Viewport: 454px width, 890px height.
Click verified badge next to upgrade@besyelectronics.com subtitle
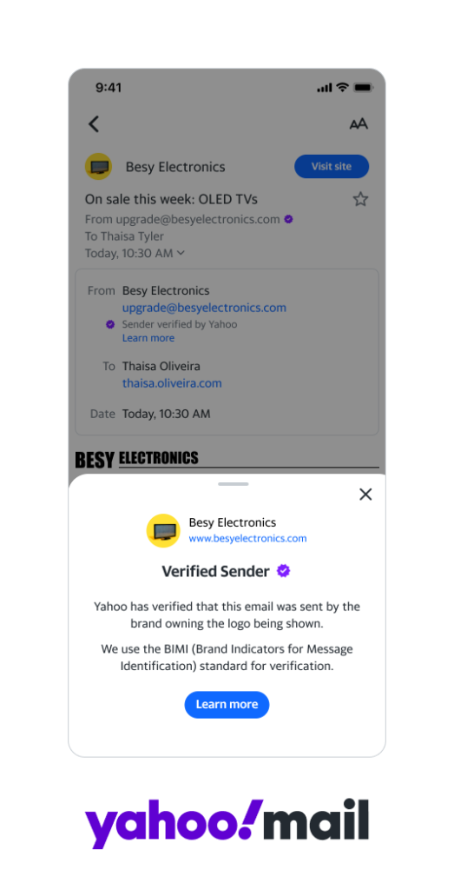pos(288,219)
